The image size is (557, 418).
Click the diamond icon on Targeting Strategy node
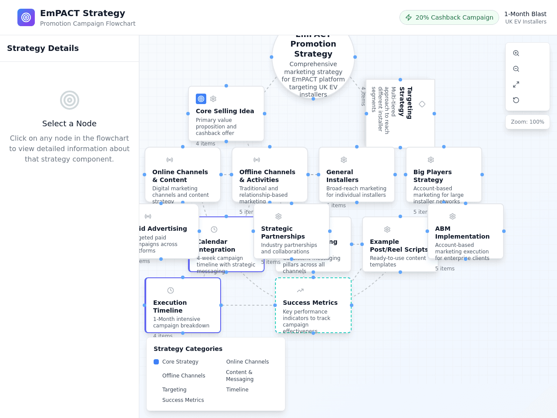(422, 104)
